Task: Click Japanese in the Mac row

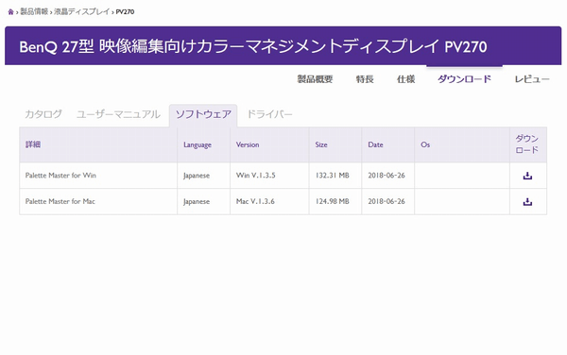Action: [x=197, y=202]
